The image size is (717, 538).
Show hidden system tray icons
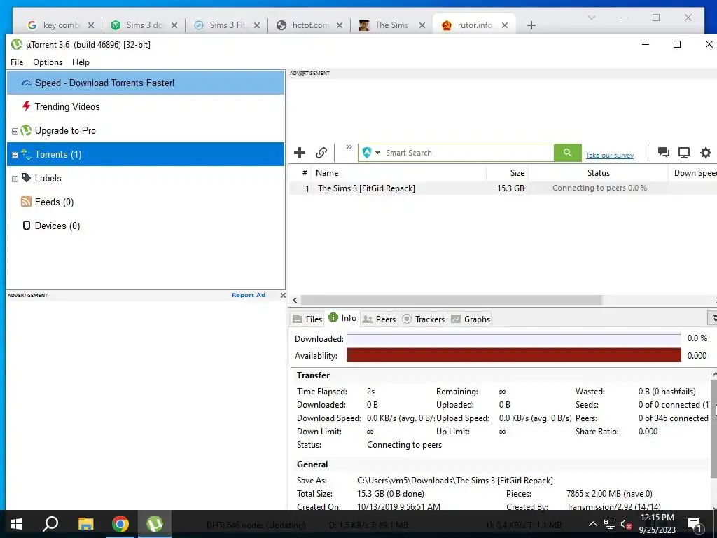coord(592,524)
